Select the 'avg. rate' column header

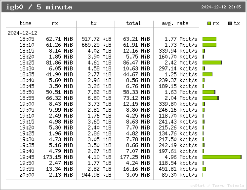click(x=175, y=23)
